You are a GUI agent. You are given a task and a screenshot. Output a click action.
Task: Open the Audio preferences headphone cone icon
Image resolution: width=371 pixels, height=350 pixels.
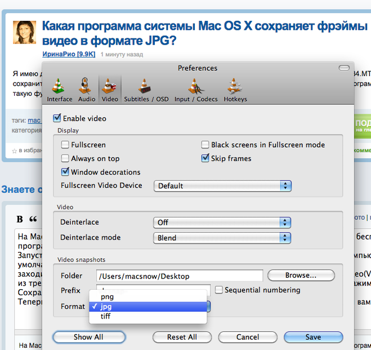[86, 86]
